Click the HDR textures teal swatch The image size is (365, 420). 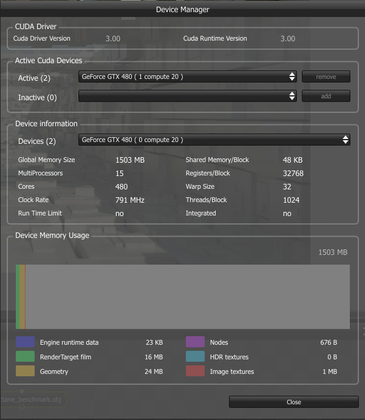[195, 356]
